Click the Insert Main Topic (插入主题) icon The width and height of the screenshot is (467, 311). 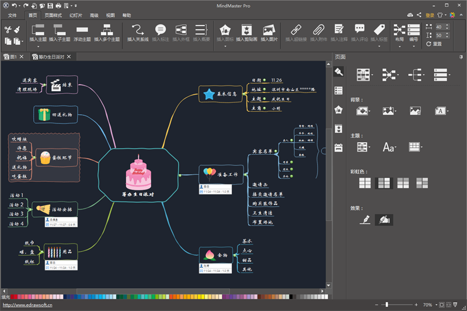coord(38,30)
